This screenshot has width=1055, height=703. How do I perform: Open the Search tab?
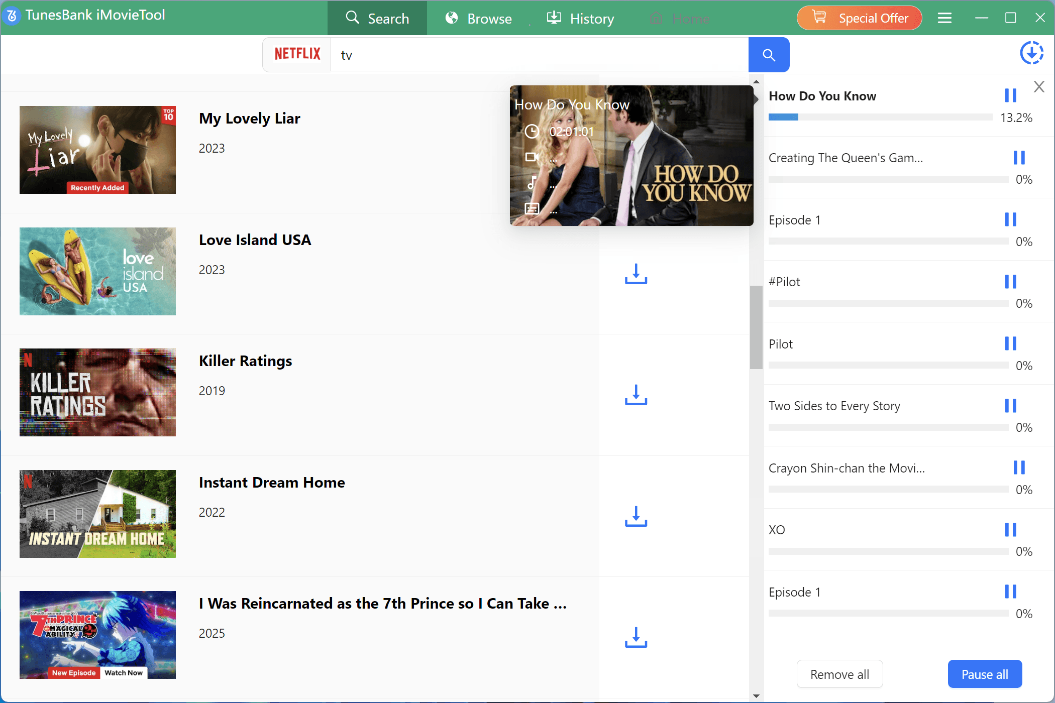(377, 19)
